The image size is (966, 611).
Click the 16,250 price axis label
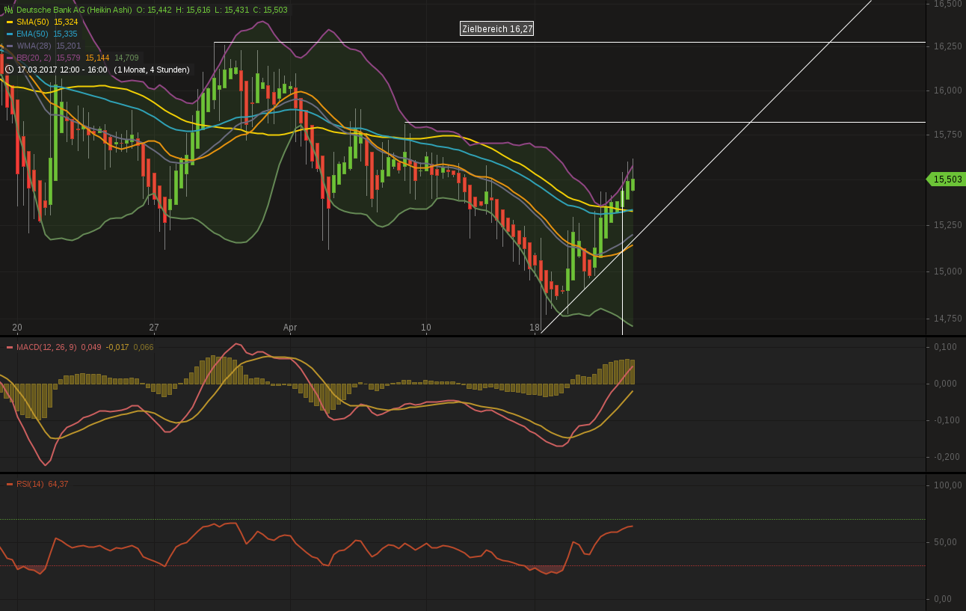coord(948,46)
